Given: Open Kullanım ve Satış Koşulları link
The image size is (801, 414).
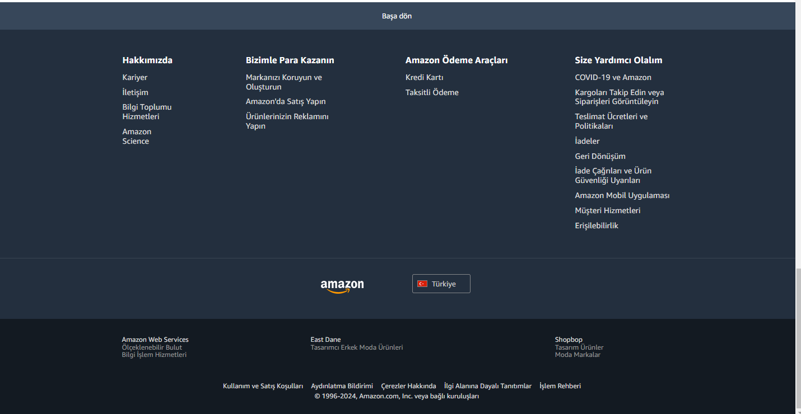Looking at the screenshot, I should pyautogui.click(x=263, y=386).
